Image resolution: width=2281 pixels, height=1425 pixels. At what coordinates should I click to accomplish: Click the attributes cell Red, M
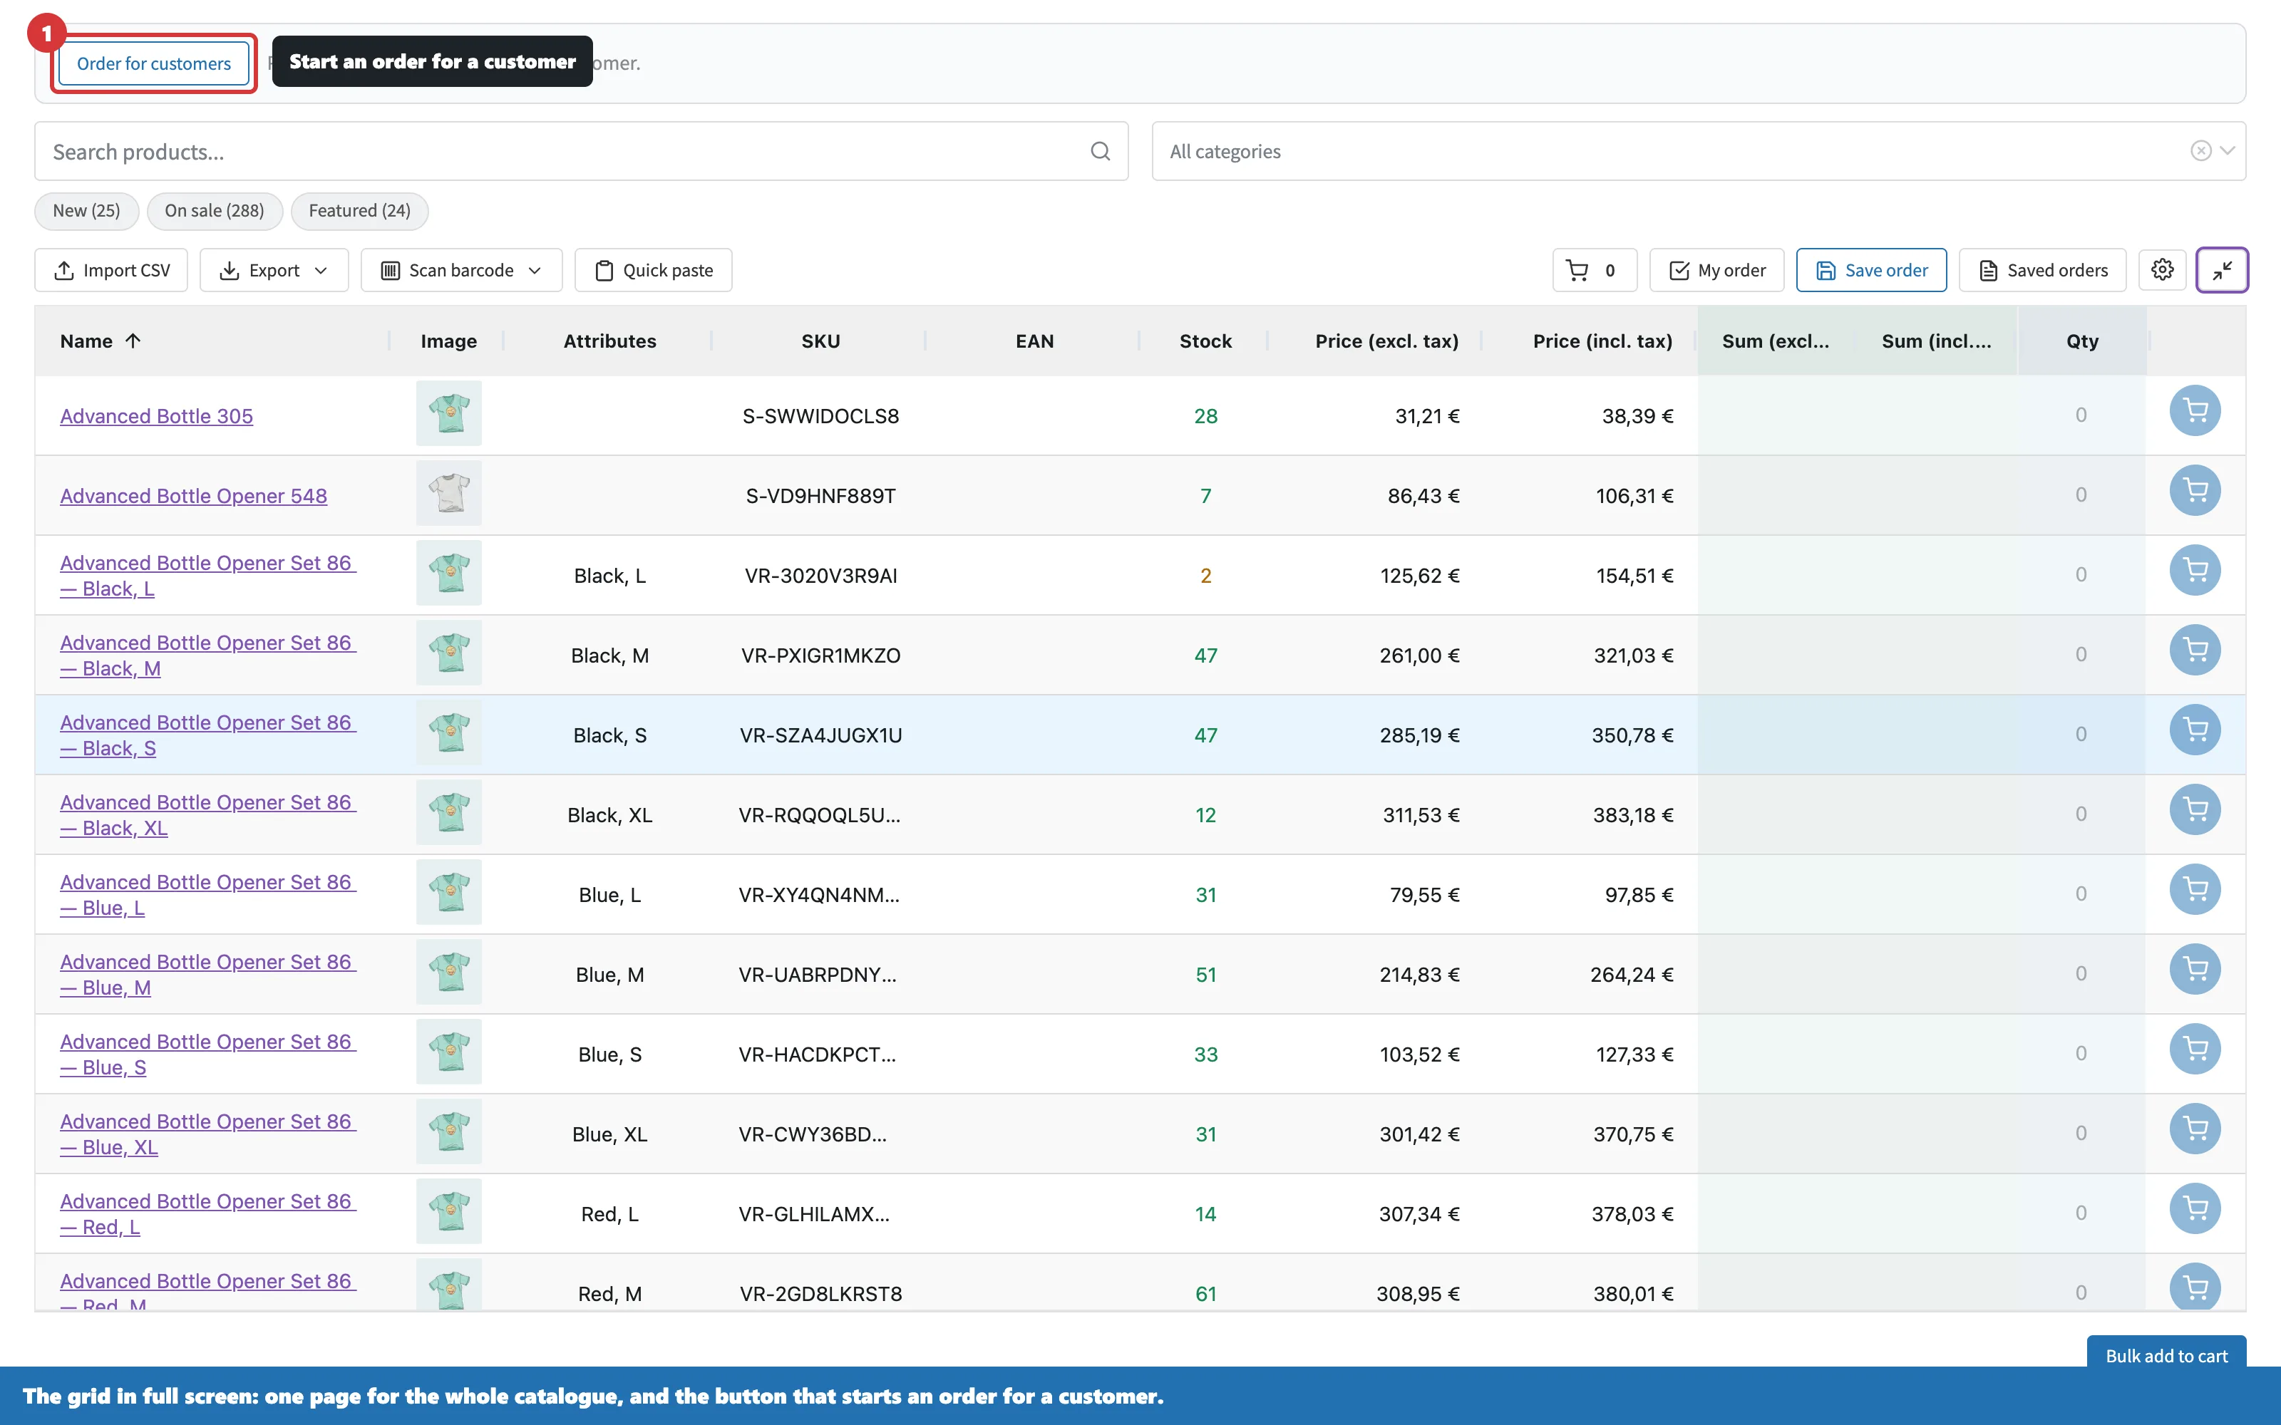tap(610, 1294)
